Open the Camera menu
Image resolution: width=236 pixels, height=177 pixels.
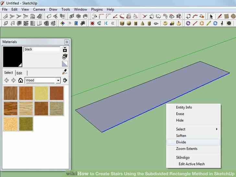39,9
